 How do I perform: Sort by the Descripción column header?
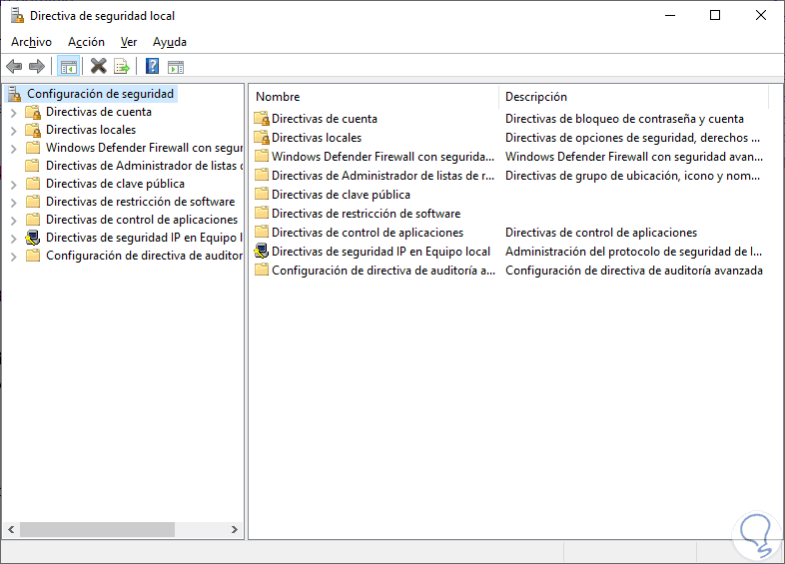click(634, 97)
